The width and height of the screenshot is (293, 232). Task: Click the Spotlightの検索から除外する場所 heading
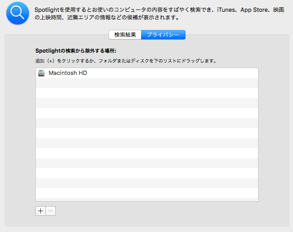76,51
